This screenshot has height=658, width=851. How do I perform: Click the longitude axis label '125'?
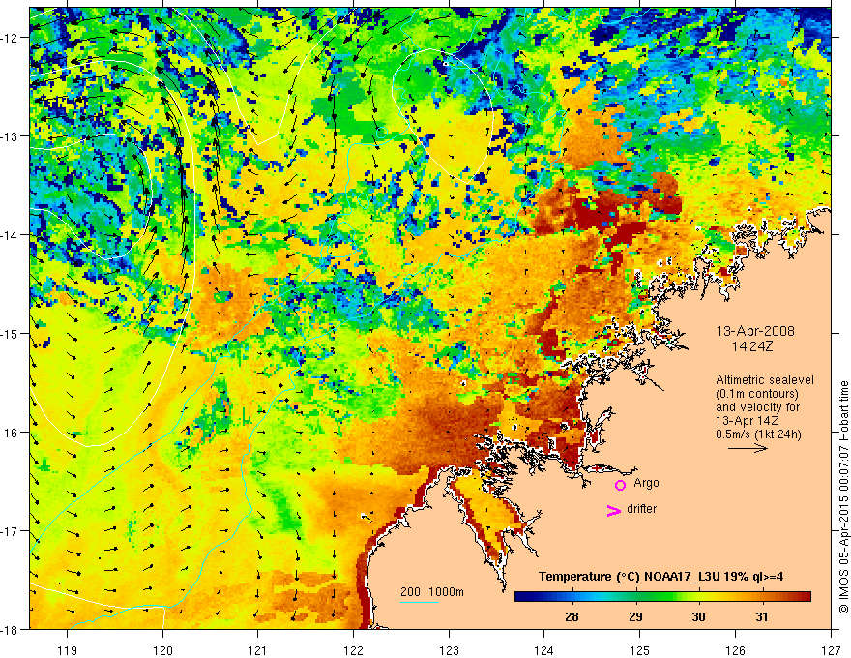tap(640, 651)
